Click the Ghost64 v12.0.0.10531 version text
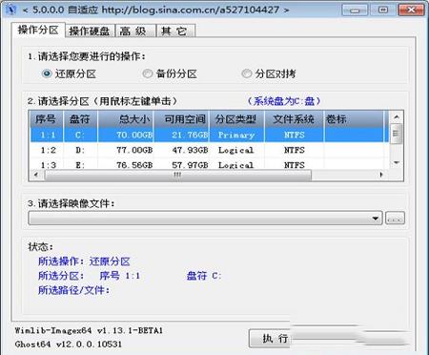The width and height of the screenshot is (429, 355). (x=69, y=345)
